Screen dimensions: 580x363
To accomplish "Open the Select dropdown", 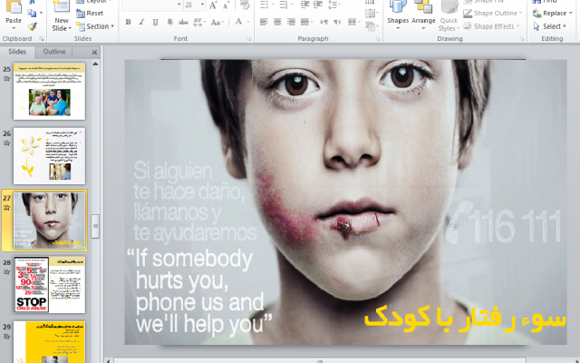I will pos(550,26).
